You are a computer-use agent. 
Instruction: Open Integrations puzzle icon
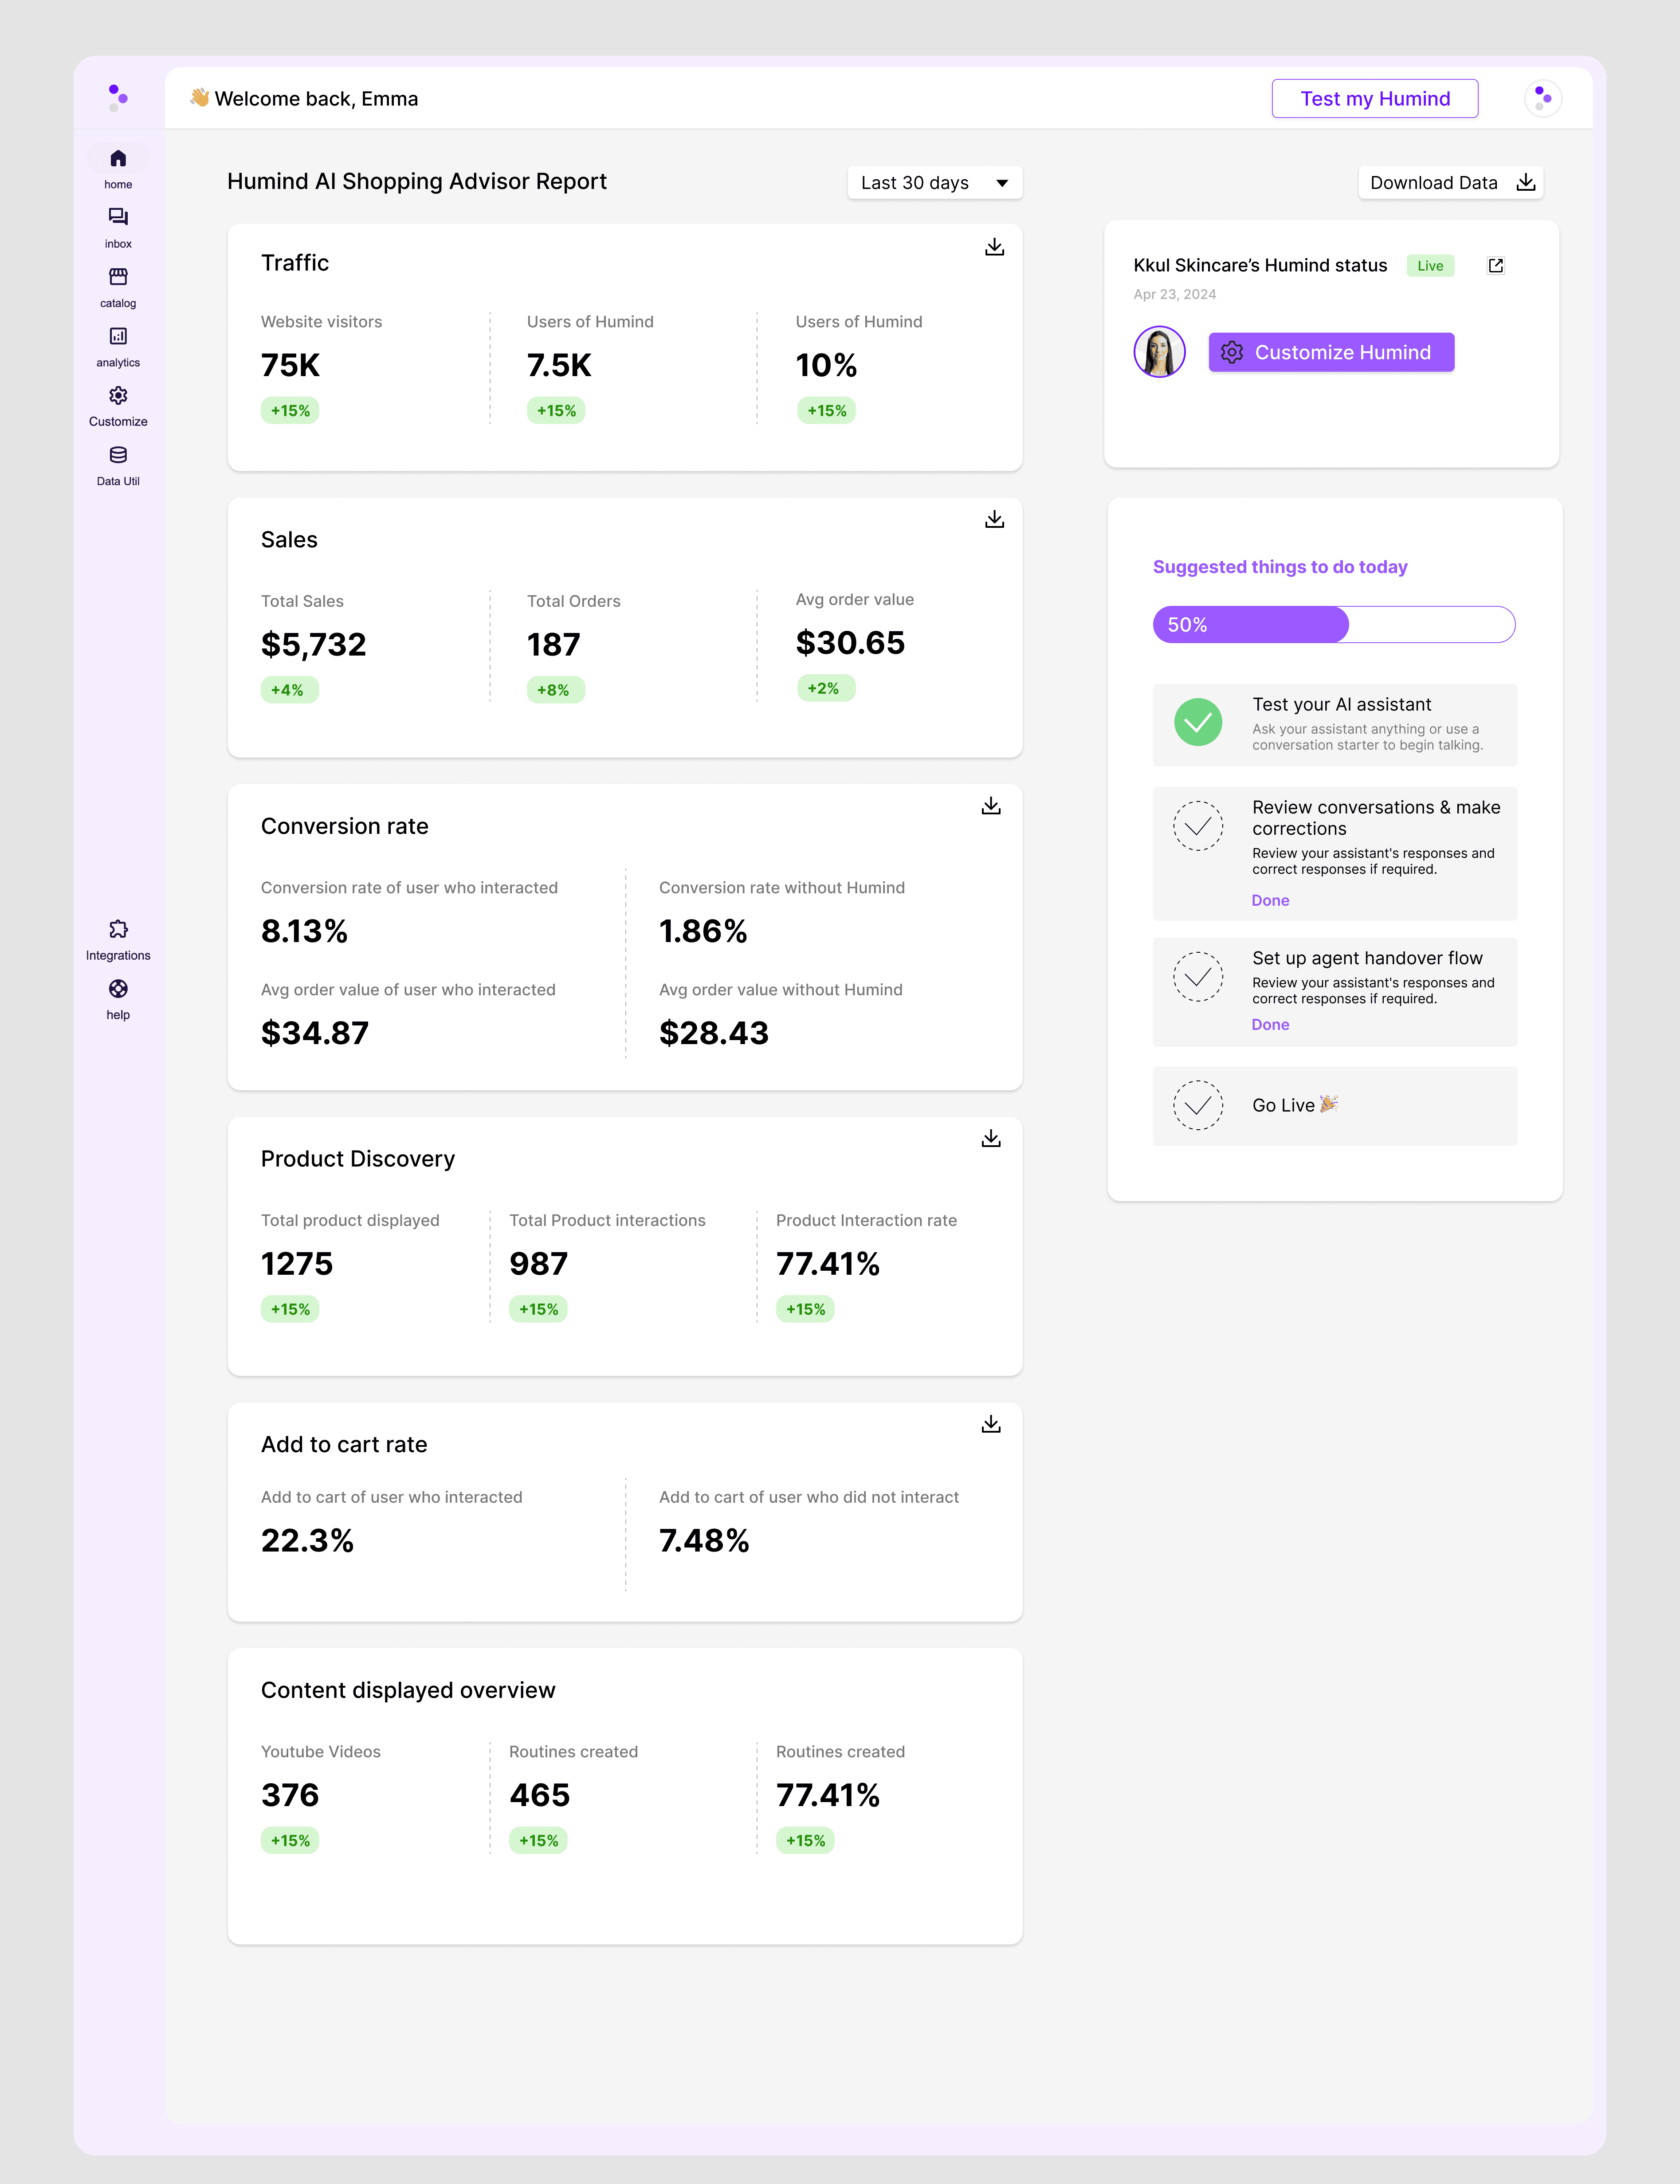pyautogui.click(x=118, y=929)
